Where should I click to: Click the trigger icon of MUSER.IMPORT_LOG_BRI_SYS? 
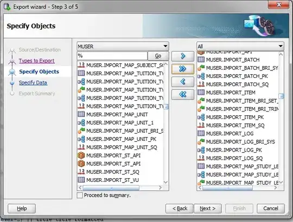pyautogui.click(x=201, y=142)
